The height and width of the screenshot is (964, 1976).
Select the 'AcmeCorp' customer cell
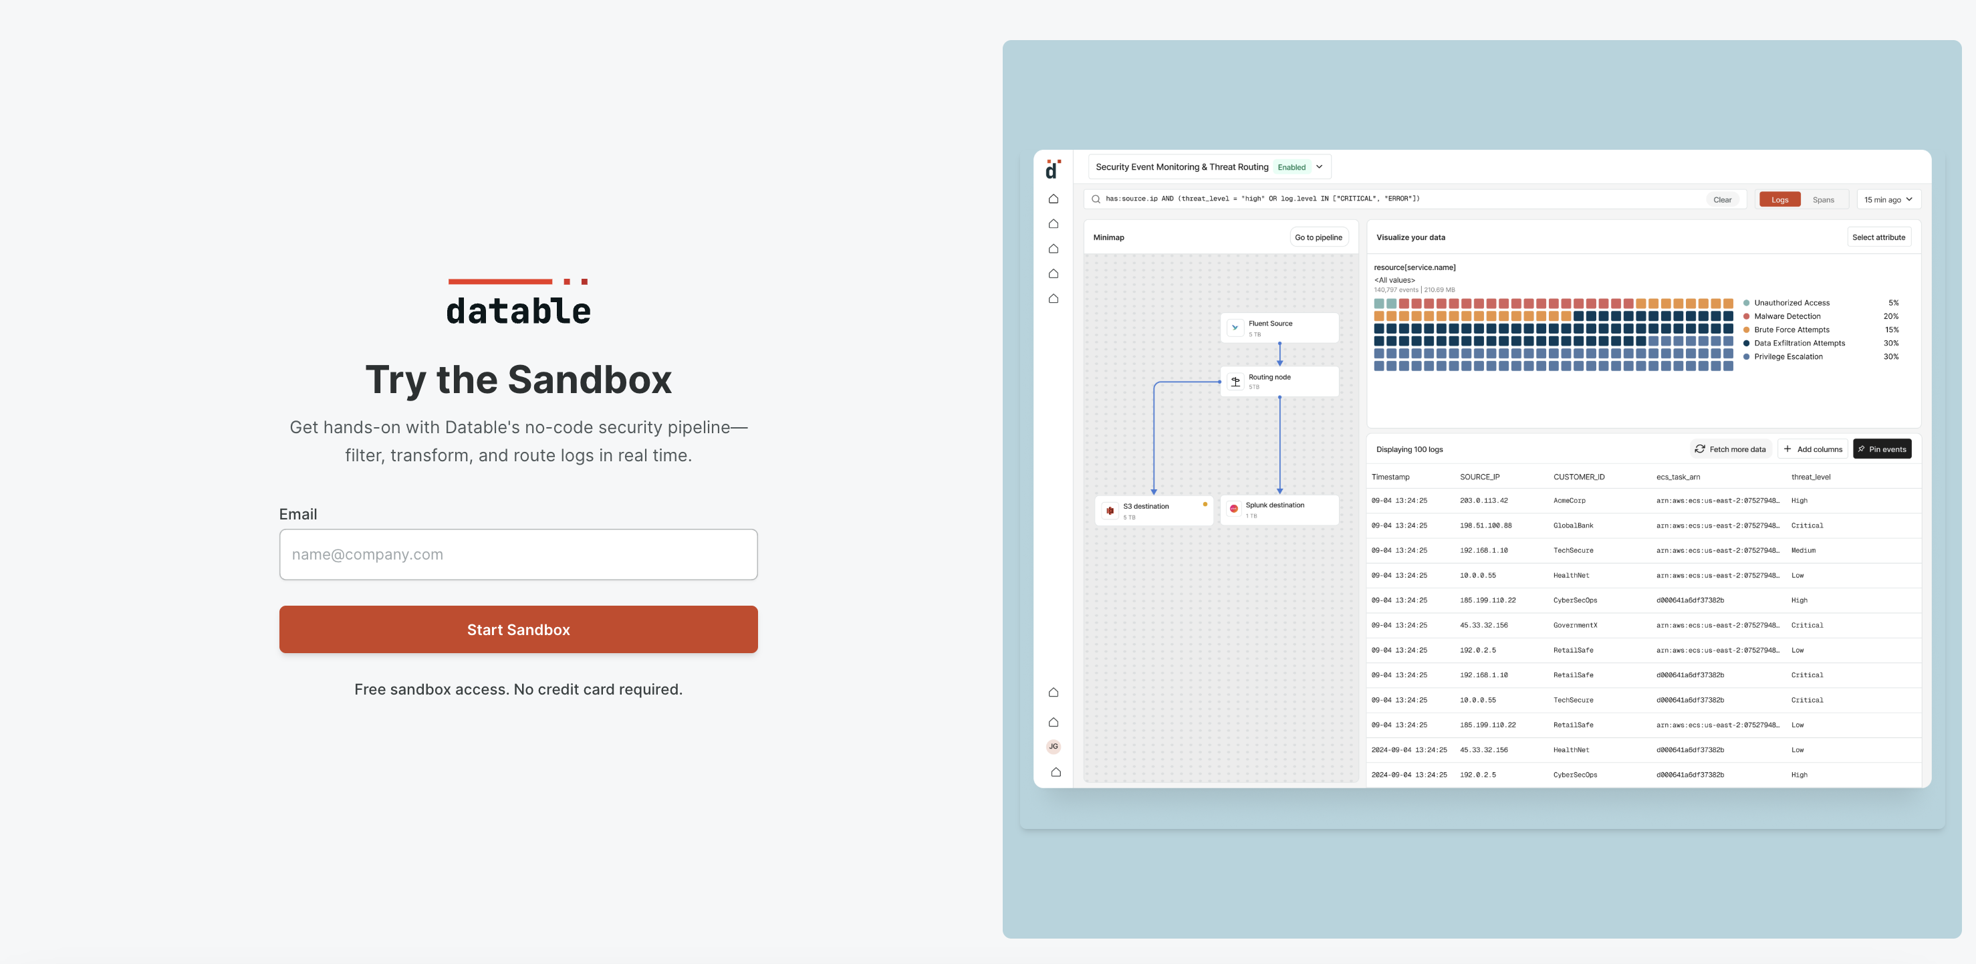click(1569, 501)
